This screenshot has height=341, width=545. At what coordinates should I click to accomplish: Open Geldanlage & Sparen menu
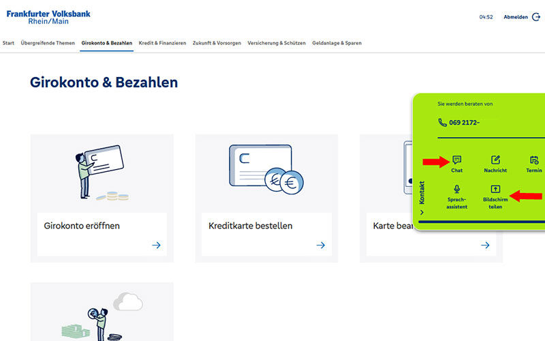click(x=337, y=43)
